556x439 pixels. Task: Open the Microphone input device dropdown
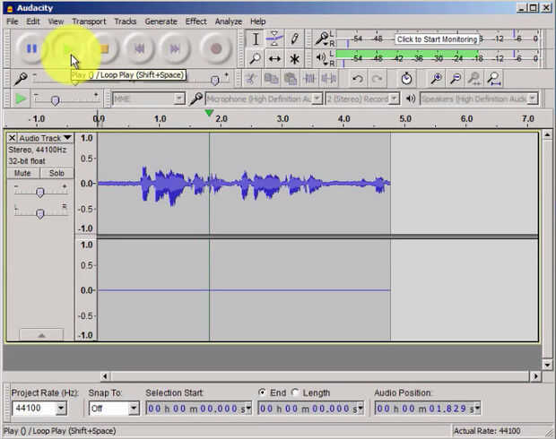pos(317,99)
